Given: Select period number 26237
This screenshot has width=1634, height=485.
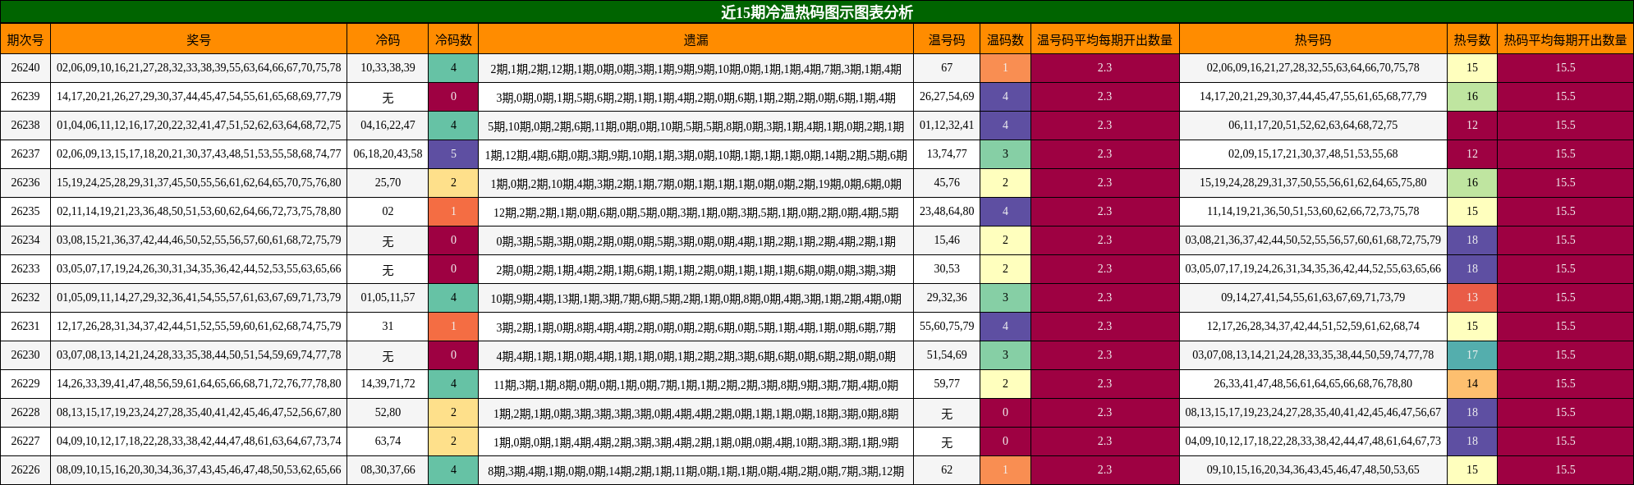Looking at the screenshot, I should click(25, 154).
